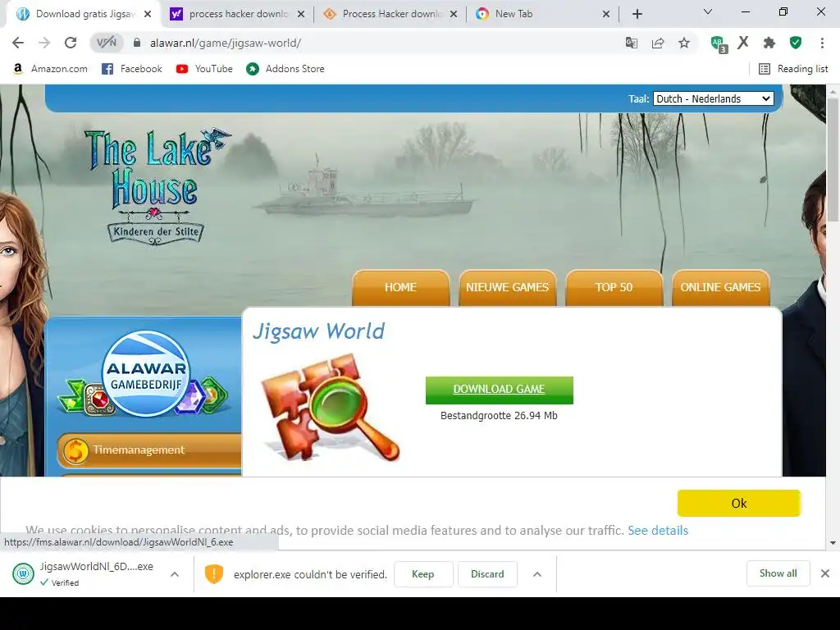The height and width of the screenshot is (630, 840).
Task: Share this page icon
Action: pyautogui.click(x=658, y=43)
